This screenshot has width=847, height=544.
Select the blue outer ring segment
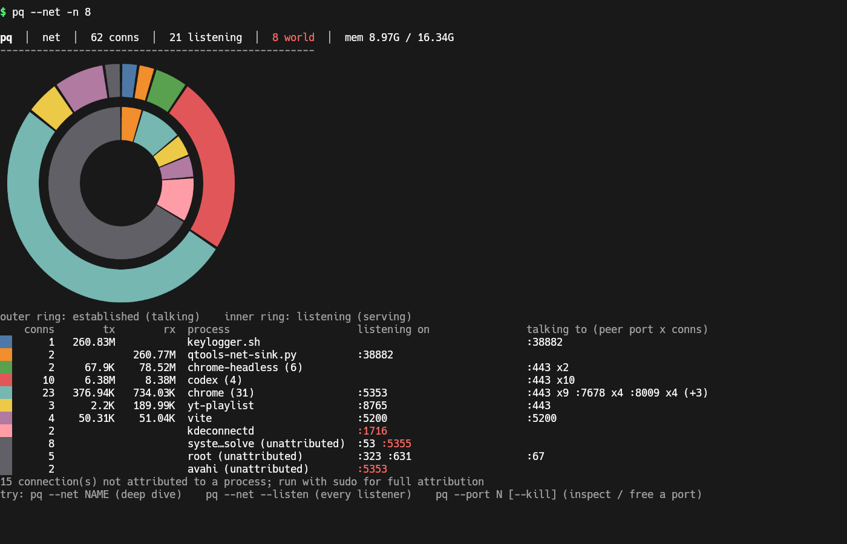coord(129,80)
